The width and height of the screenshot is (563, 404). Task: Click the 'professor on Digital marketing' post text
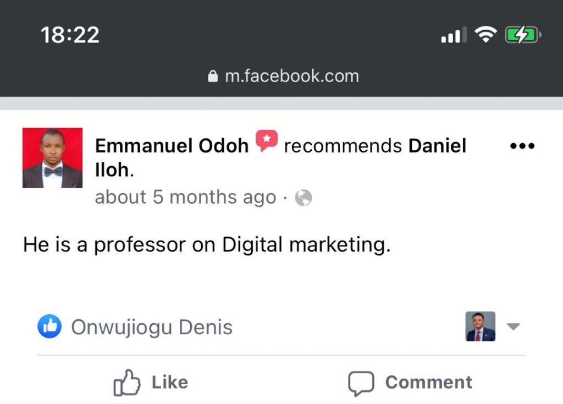[207, 245]
